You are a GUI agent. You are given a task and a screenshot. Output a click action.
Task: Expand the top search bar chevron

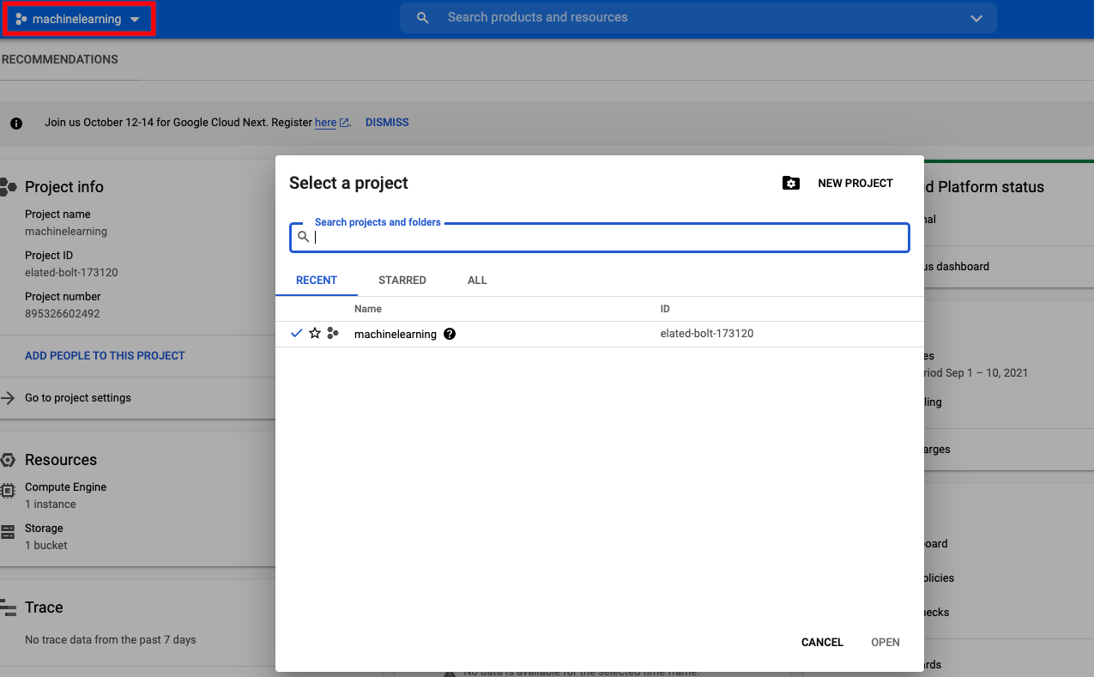pyautogui.click(x=976, y=18)
